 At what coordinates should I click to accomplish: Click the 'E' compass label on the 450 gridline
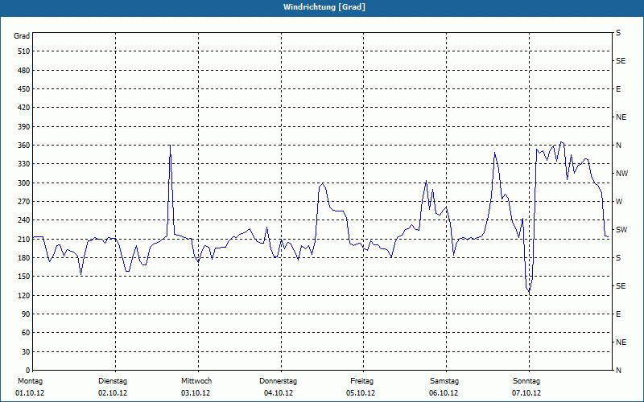click(618, 89)
